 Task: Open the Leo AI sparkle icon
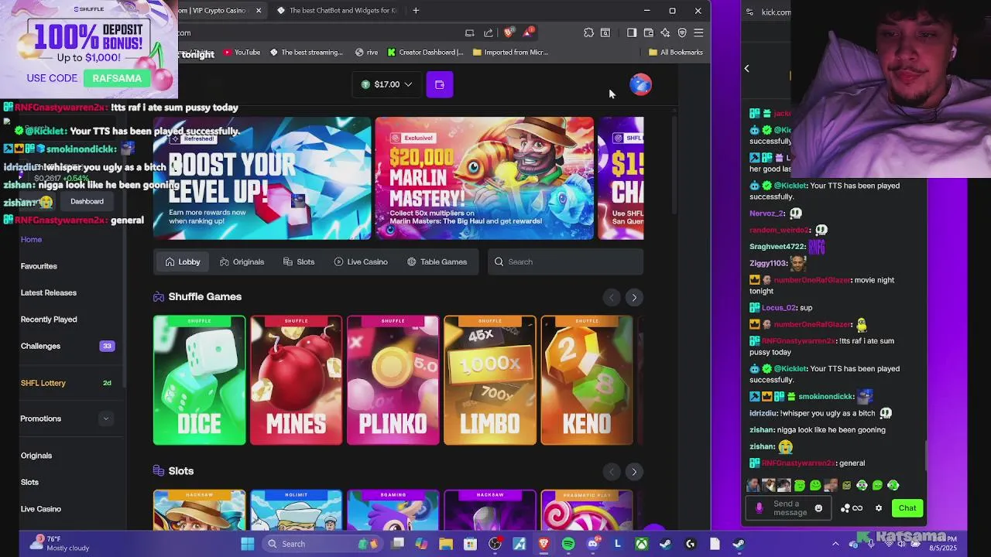[665, 32]
